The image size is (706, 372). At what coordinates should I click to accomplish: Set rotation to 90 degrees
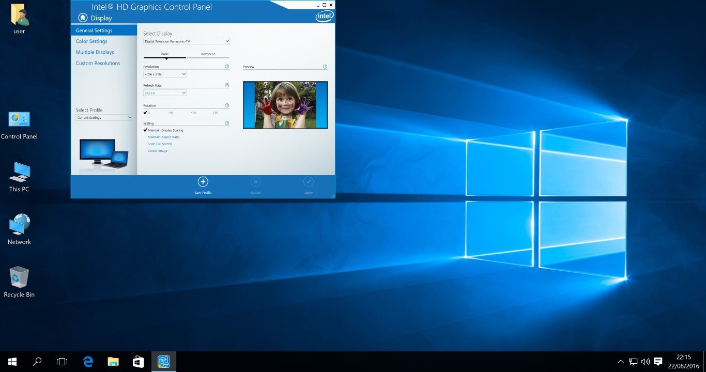pyautogui.click(x=171, y=113)
